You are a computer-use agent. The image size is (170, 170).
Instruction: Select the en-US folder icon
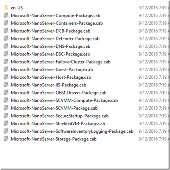[x=6, y=7]
